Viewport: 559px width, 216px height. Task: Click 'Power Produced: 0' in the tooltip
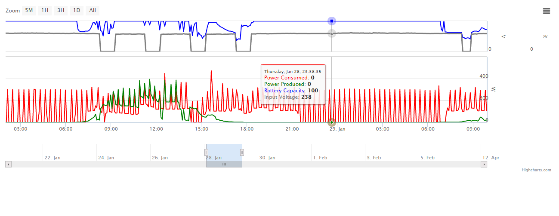pyautogui.click(x=287, y=84)
